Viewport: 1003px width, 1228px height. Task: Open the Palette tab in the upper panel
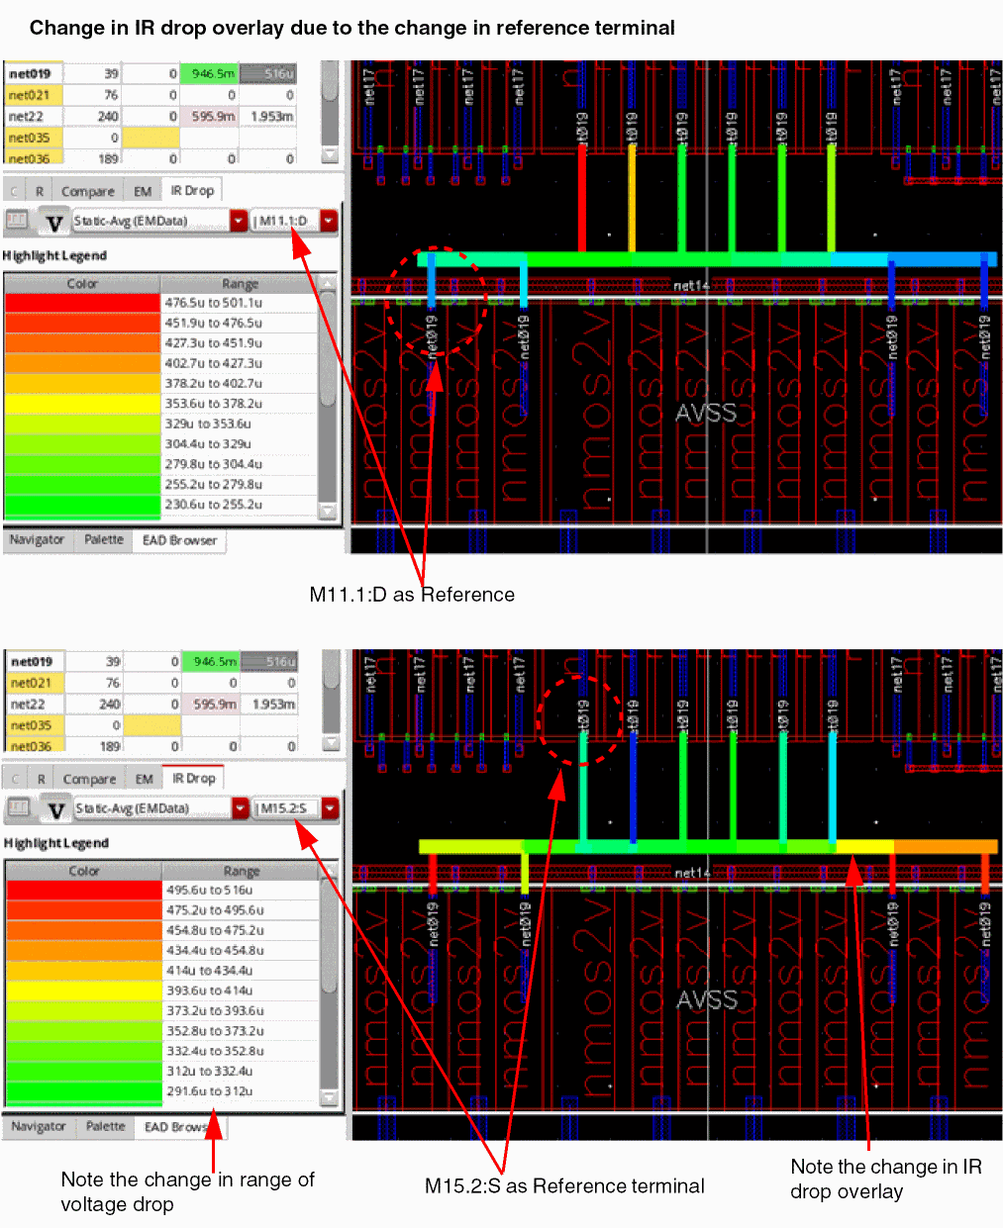coord(104,540)
